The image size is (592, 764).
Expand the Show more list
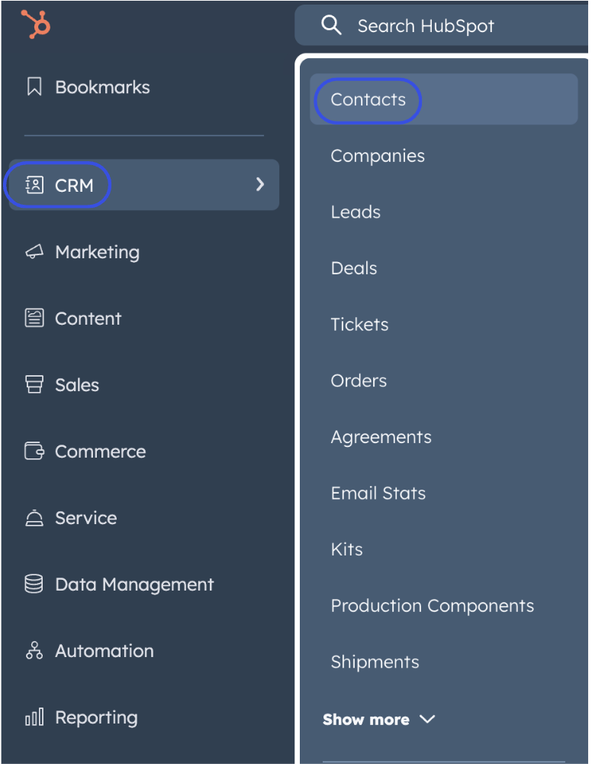pyautogui.click(x=379, y=719)
